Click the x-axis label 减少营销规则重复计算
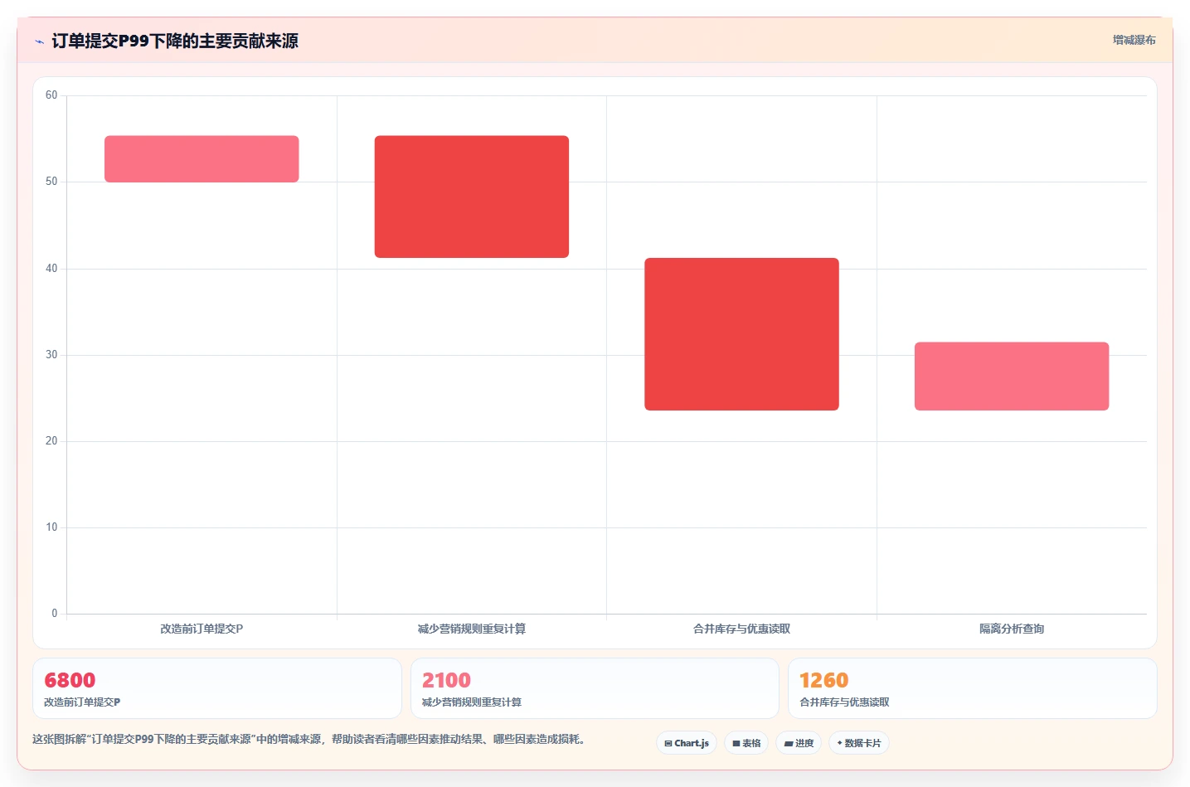This screenshot has height=787, width=1190. tap(472, 629)
